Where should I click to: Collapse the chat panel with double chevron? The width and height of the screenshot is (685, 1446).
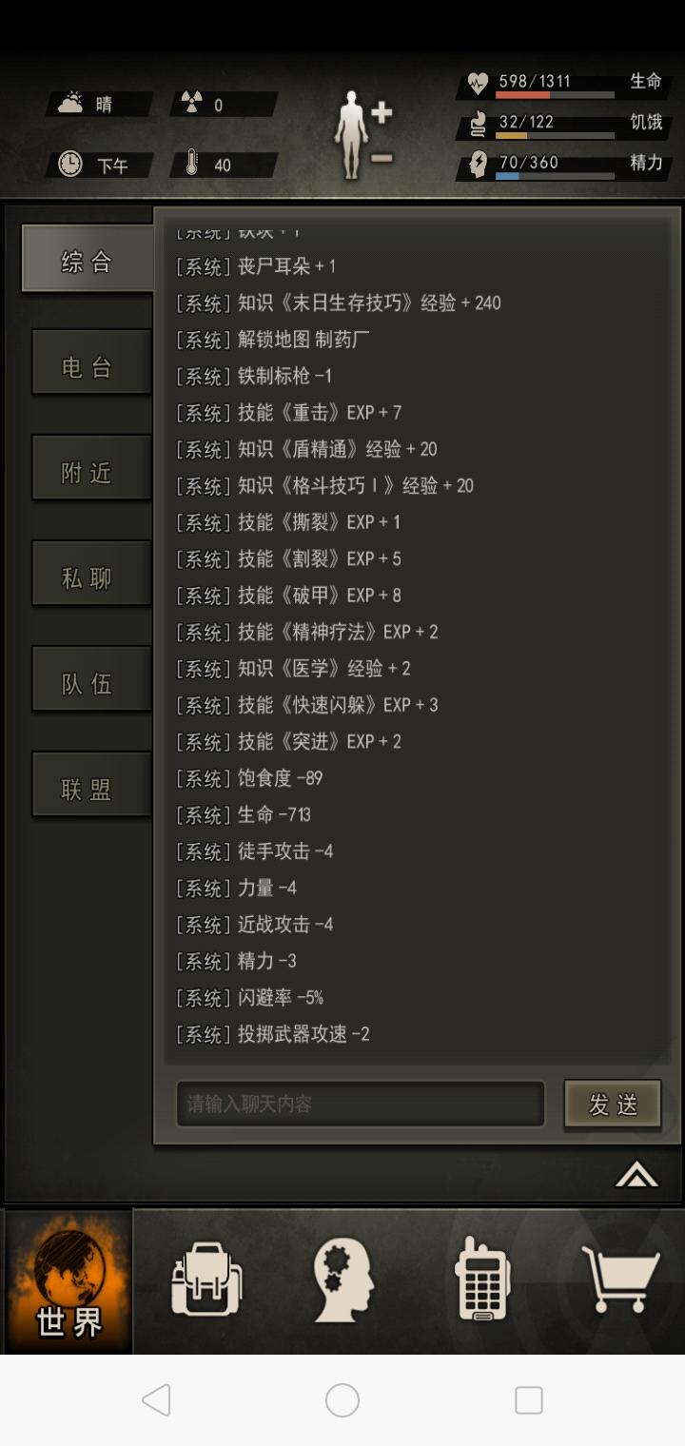(636, 1176)
